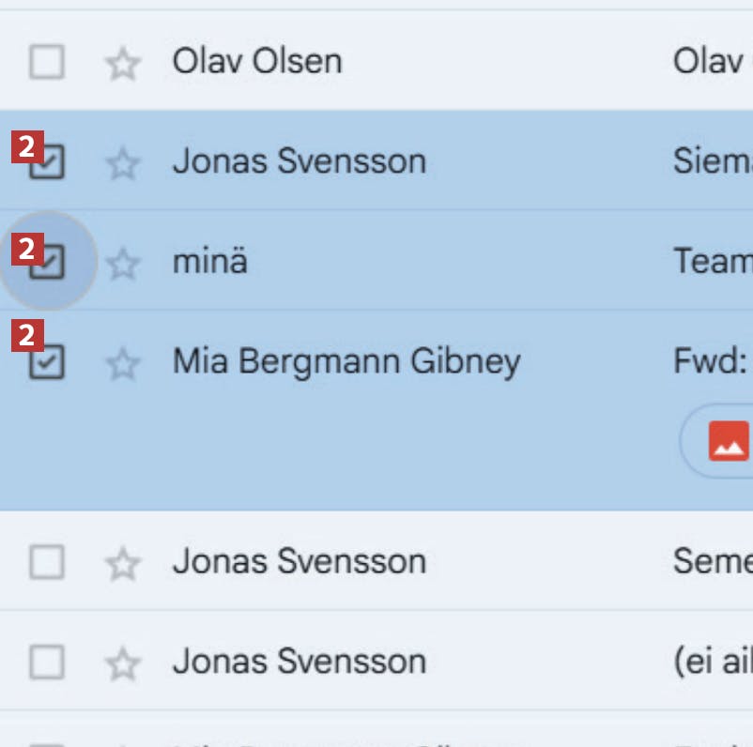Open the email from Olav Olsen
The image size is (753, 747).
click(x=256, y=62)
